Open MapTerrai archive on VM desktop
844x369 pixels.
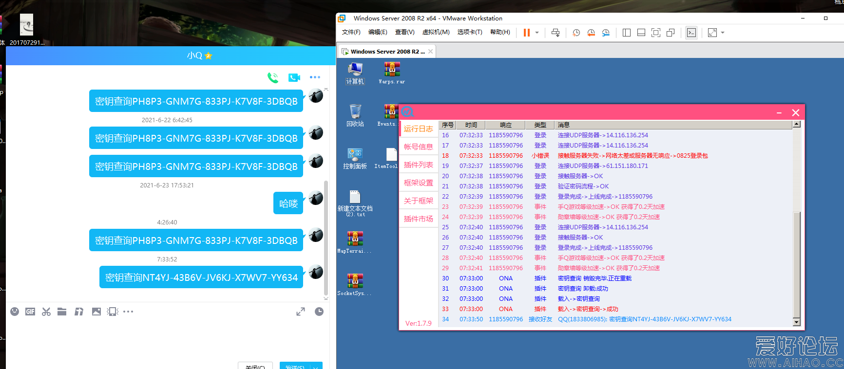(355, 242)
